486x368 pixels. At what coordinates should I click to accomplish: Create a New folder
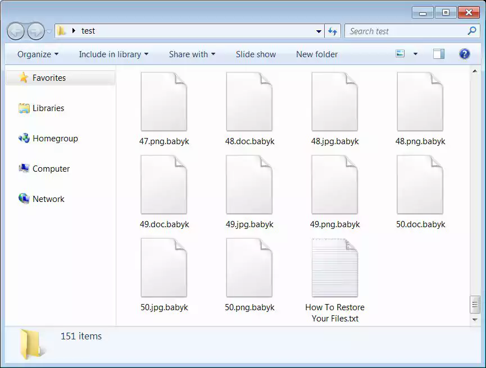[317, 54]
